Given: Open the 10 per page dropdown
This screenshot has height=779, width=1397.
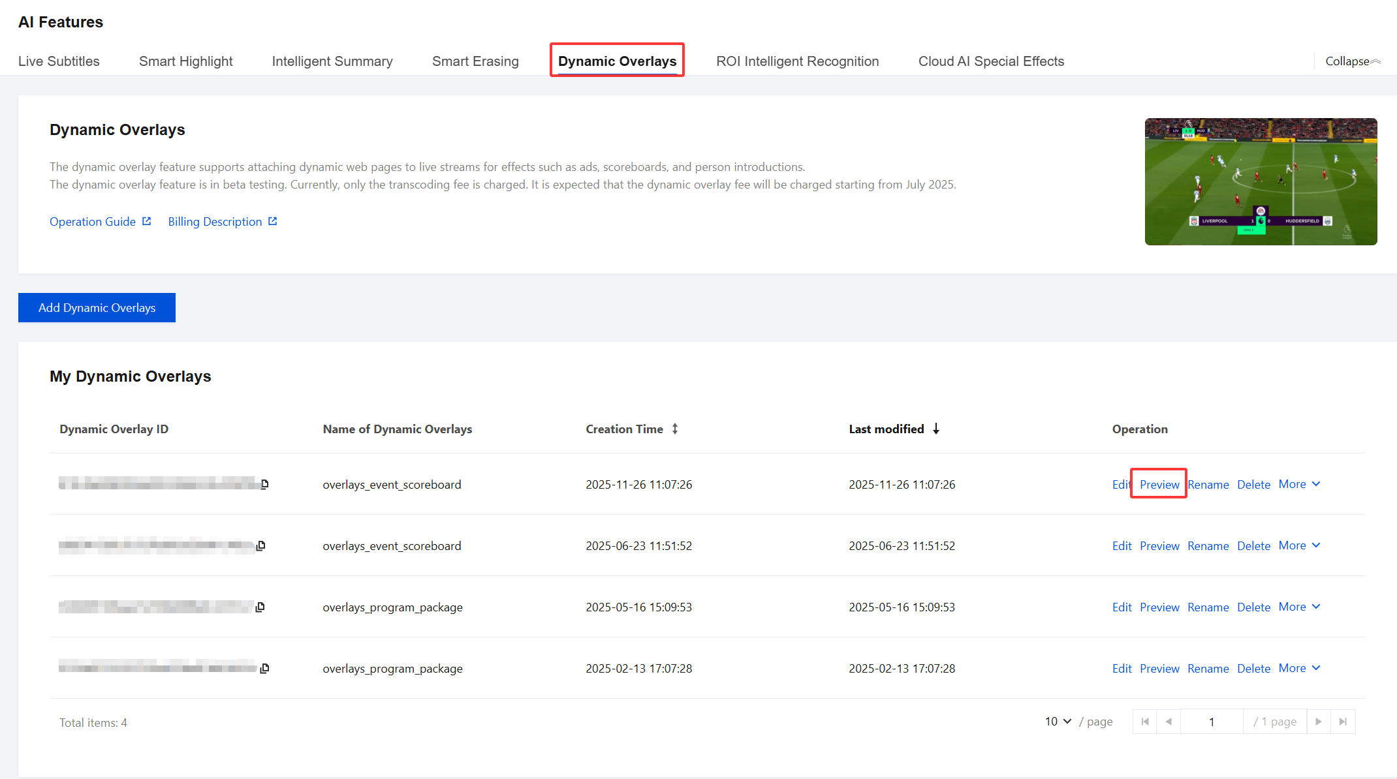Looking at the screenshot, I should click(1058, 722).
